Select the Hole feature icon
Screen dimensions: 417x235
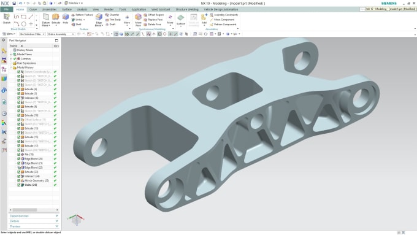tap(66, 19)
